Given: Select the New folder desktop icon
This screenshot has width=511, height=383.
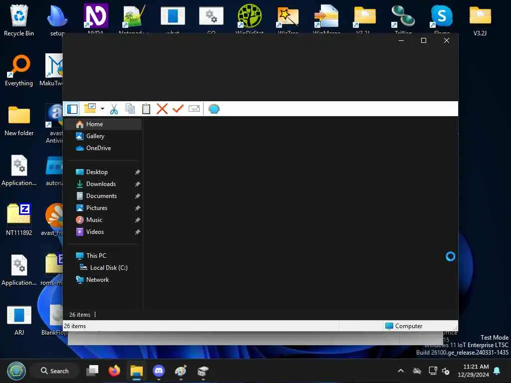Looking at the screenshot, I should (x=19, y=121).
